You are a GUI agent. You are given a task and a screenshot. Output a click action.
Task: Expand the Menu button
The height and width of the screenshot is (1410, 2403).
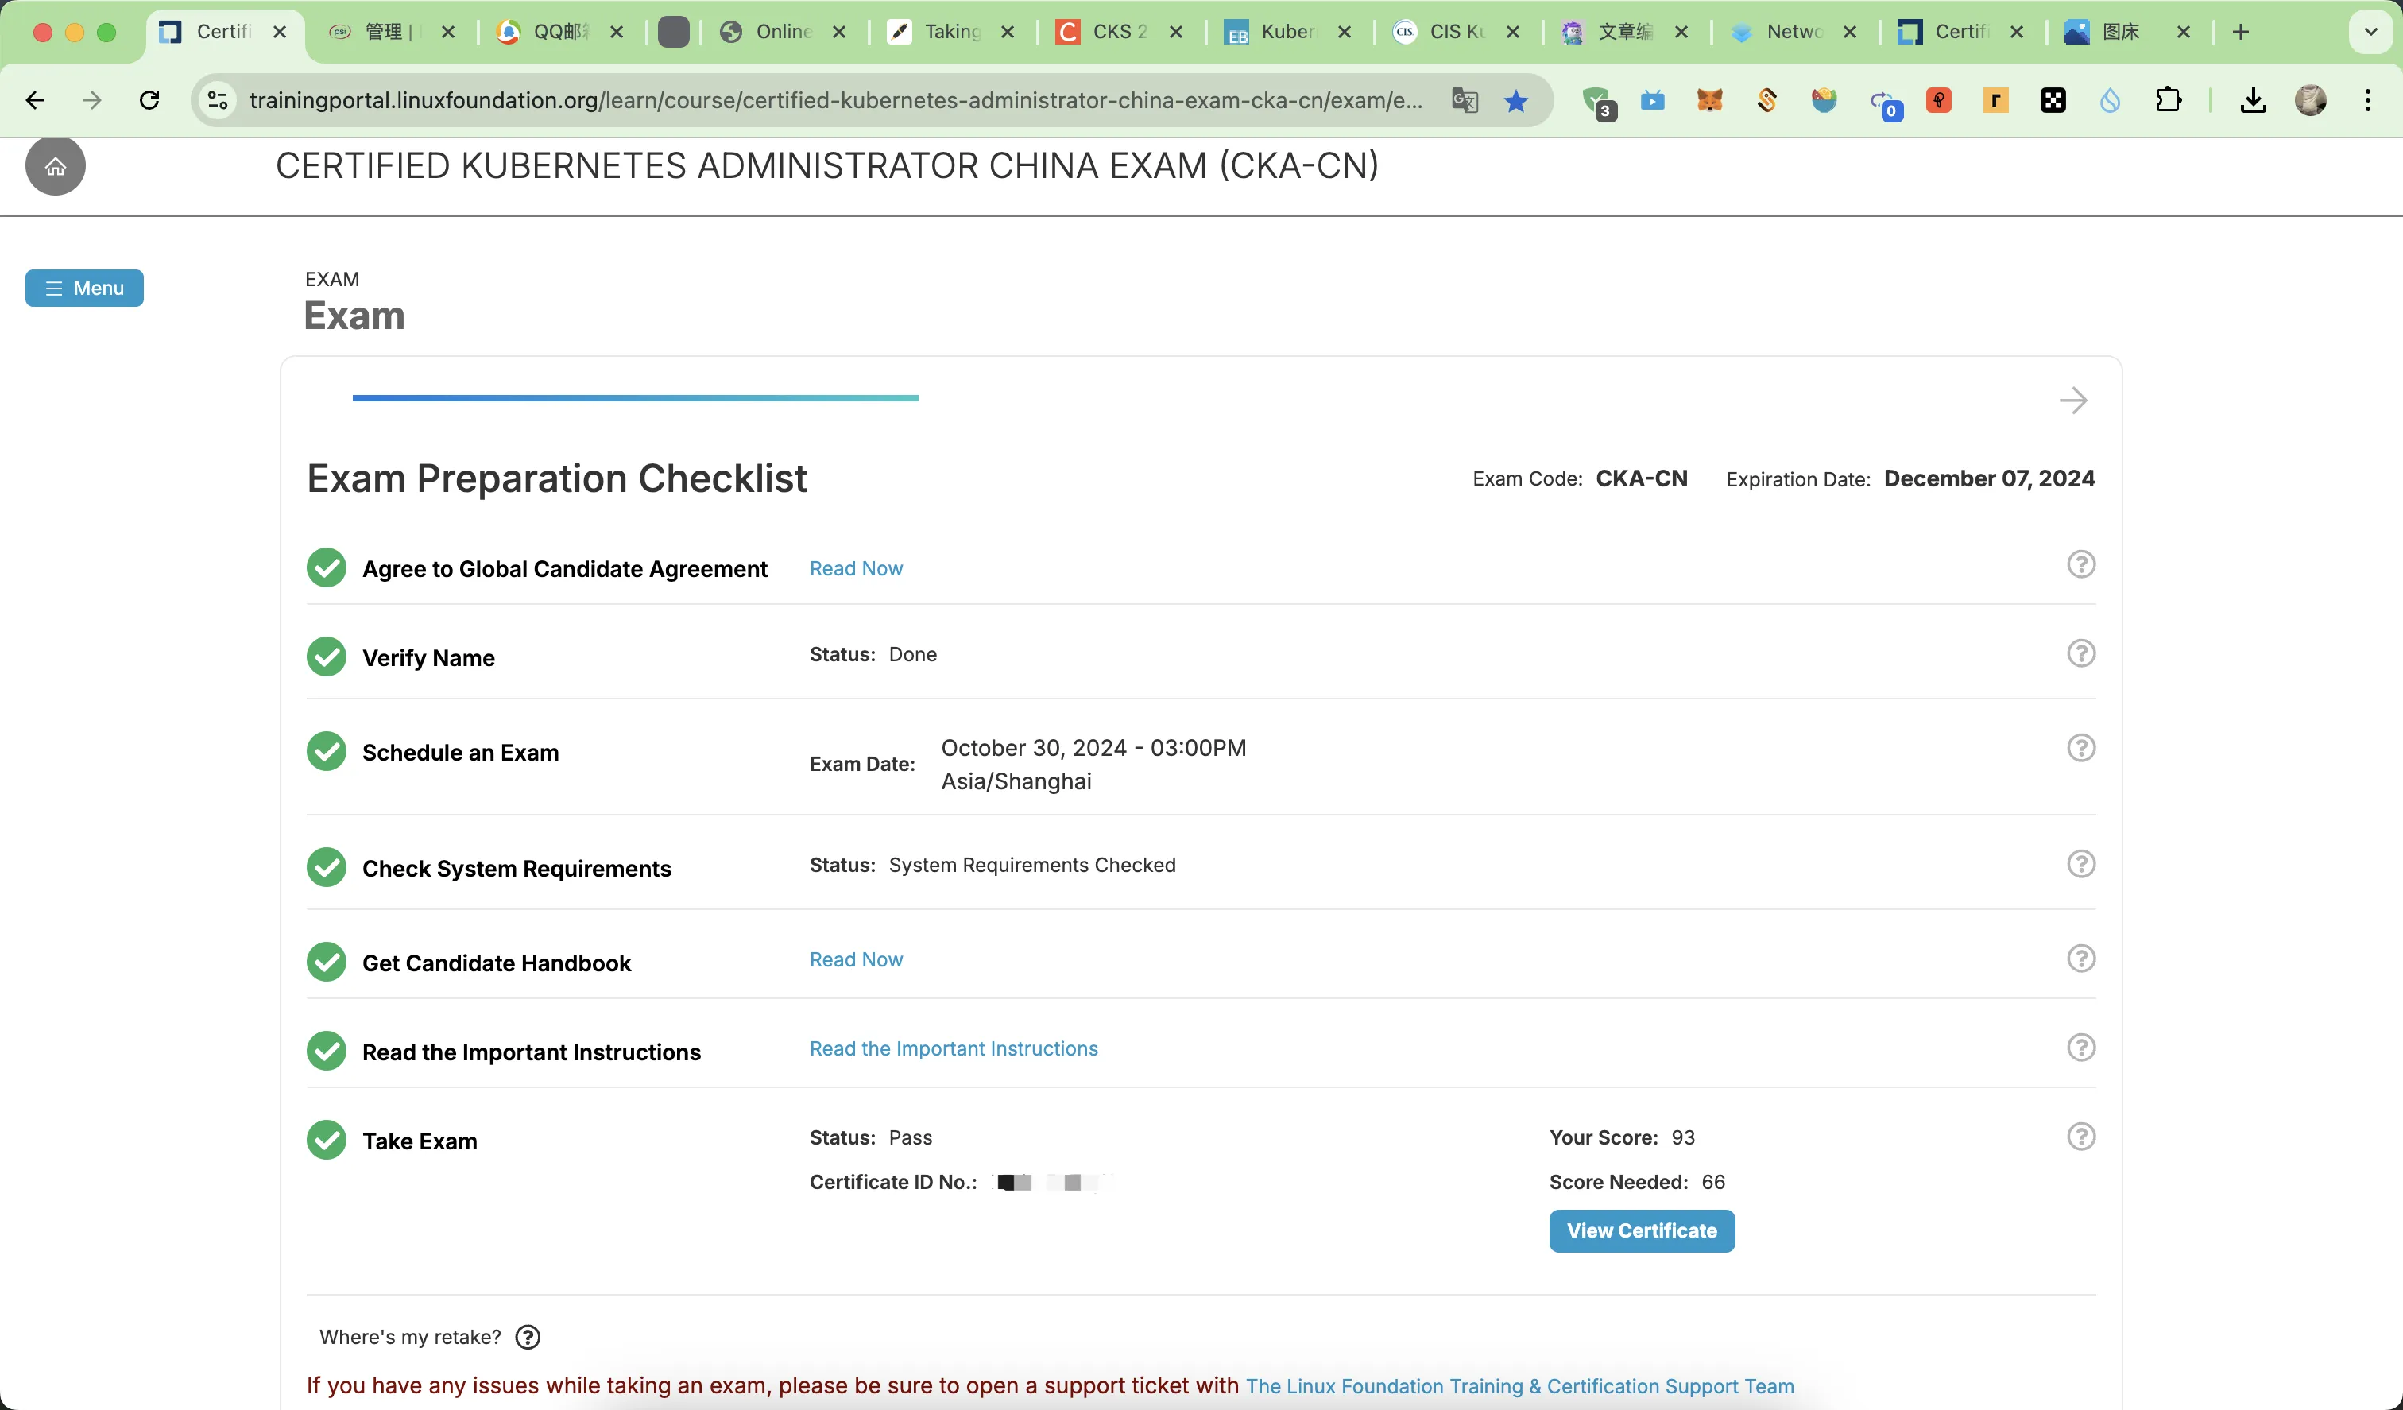(x=85, y=288)
